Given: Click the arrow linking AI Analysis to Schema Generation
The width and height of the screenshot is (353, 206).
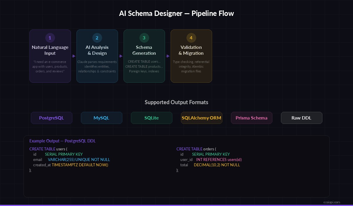Looking at the screenshot, I should point(121,56).
